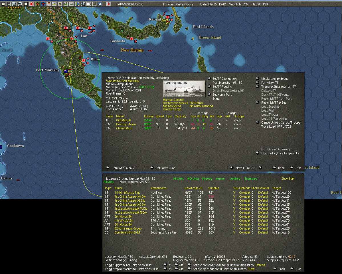
Task: Open the ship list report icon
Action: (x=20, y=4)
